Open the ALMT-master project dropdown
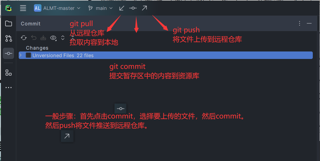Image resolution: width=320 pixels, height=161 pixels. point(57,8)
